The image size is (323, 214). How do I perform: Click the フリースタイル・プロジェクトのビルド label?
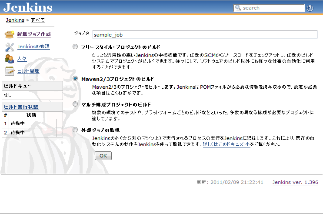[x=120, y=47]
